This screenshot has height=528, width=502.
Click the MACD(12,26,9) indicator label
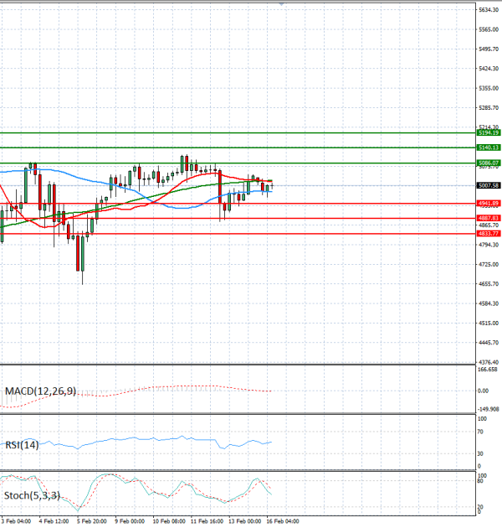point(40,391)
